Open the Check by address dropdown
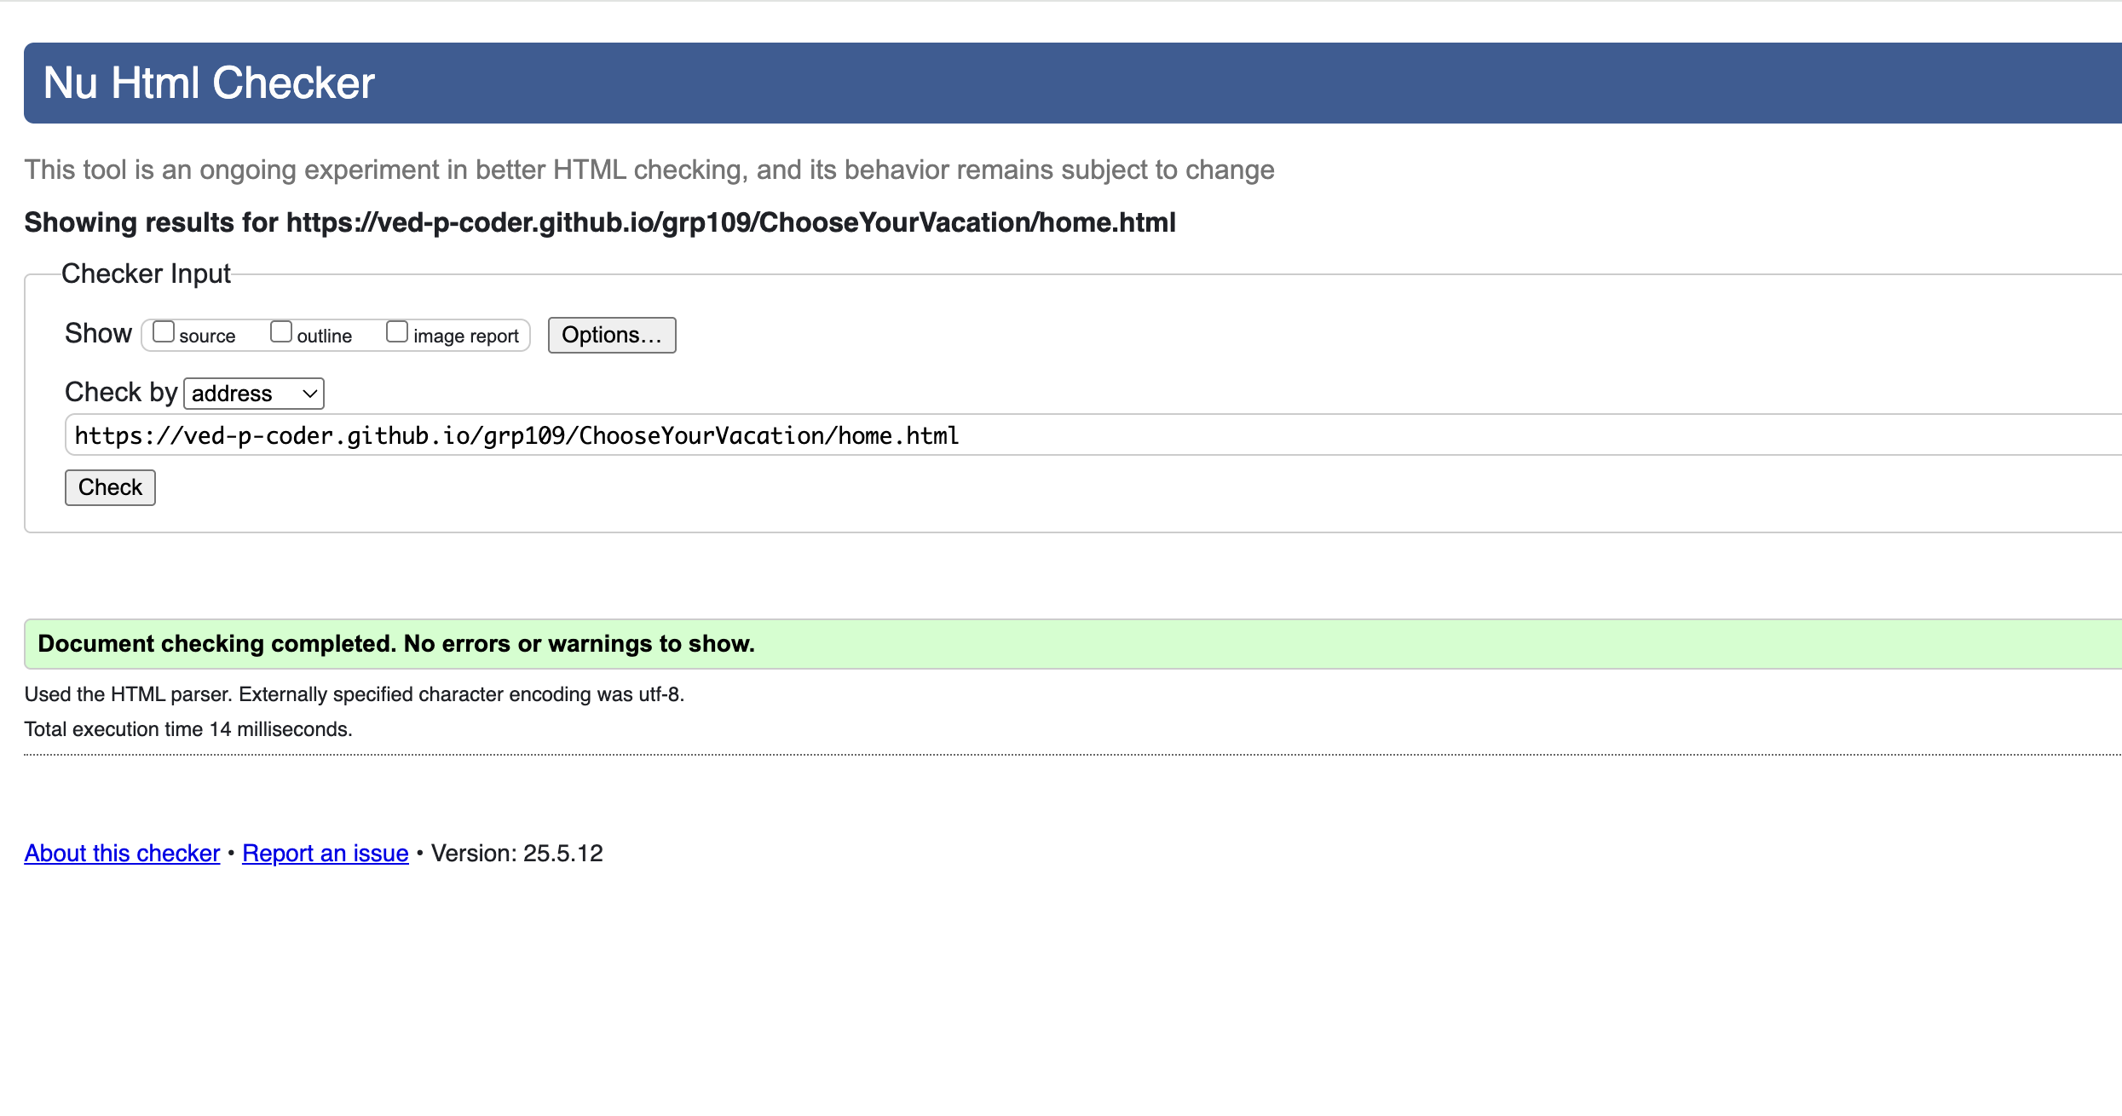The width and height of the screenshot is (2122, 1116). click(x=254, y=394)
